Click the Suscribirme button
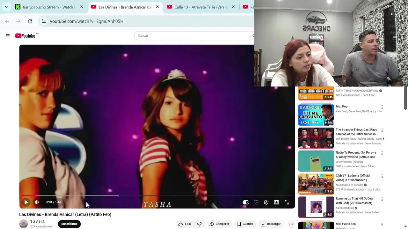 click(x=69, y=224)
